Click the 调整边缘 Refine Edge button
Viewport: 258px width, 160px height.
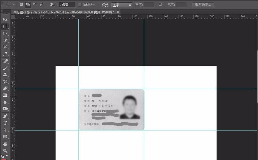(x=203, y=5)
